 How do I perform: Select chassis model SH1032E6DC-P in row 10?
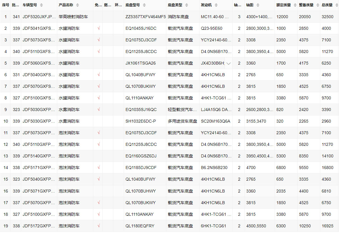140,121
